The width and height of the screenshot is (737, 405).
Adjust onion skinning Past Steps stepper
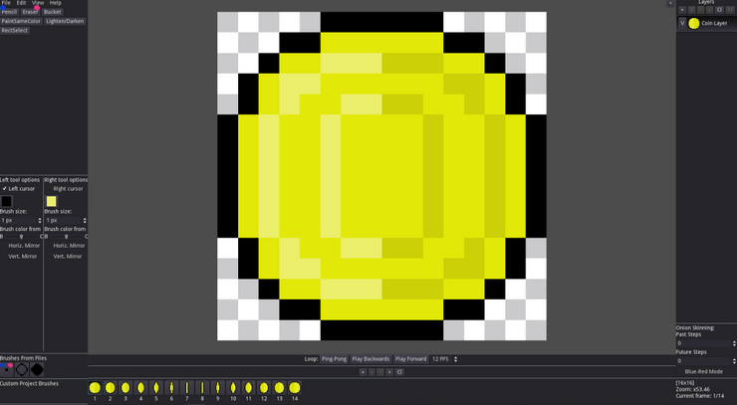pyautogui.click(x=733, y=343)
